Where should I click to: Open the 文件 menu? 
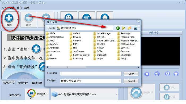pyautogui.click(x=5, y=8)
